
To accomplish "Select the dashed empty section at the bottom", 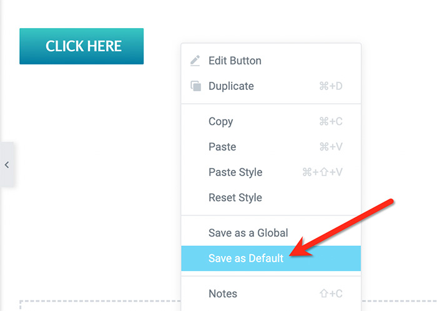I will tap(101, 306).
